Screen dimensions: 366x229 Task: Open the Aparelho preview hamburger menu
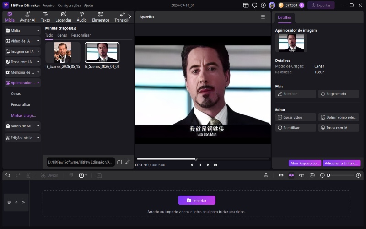click(x=263, y=17)
